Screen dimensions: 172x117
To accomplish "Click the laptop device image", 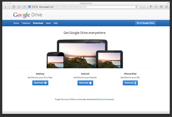I will (x=82, y=54).
